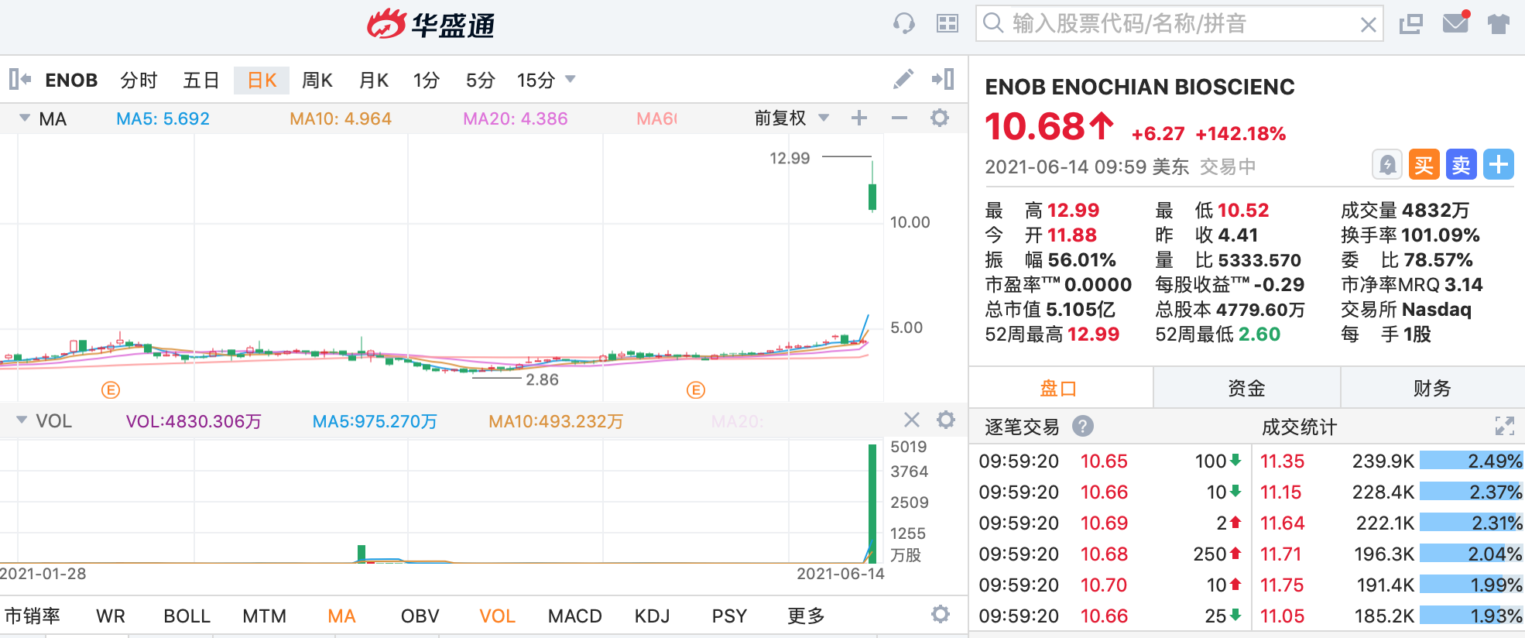The height and width of the screenshot is (638, 1525).
Task: Toggle the KDJ indicator
Action: 653,616
